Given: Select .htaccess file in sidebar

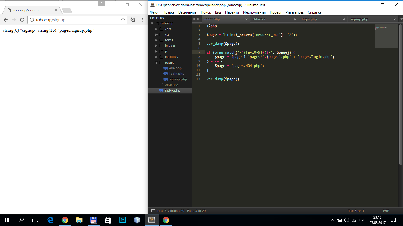Looking at the screenshot, I should point(171,85).
